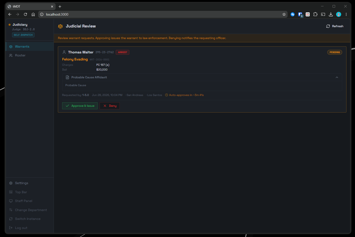Image resolution: width=355 pixels, height=237 pixels.
Task: Open Settings from sidebar
Action: point(30,183)
